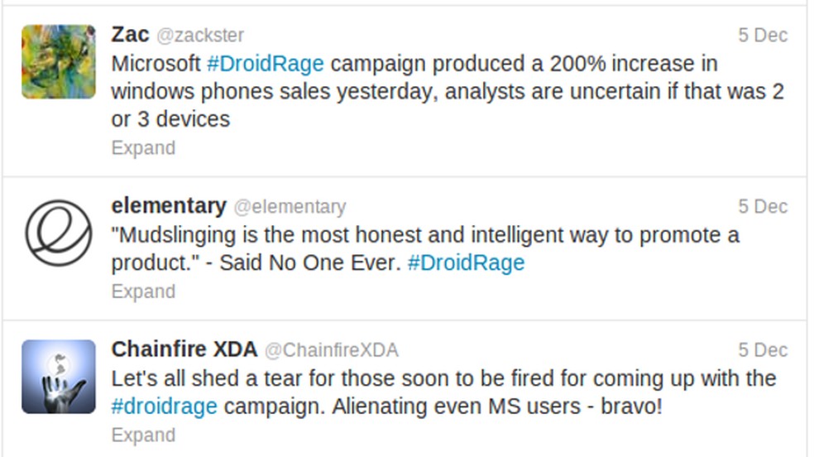Select the Chainfire XDA display name
814x457 pixels.
tap(184, 349)
